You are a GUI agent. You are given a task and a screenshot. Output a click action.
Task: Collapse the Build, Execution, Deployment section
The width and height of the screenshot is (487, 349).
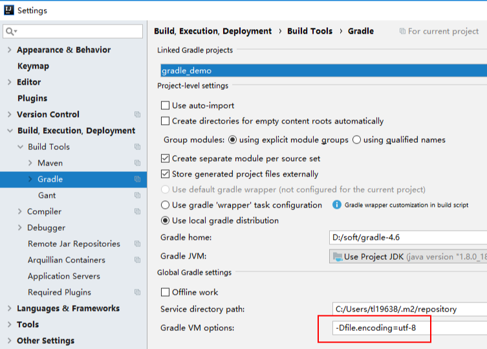pos(9,131)
